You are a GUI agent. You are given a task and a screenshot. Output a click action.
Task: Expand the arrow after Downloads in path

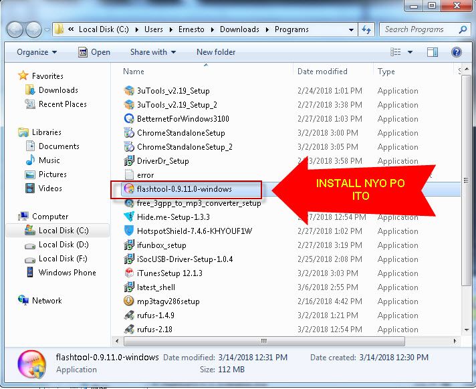[267, 29]
